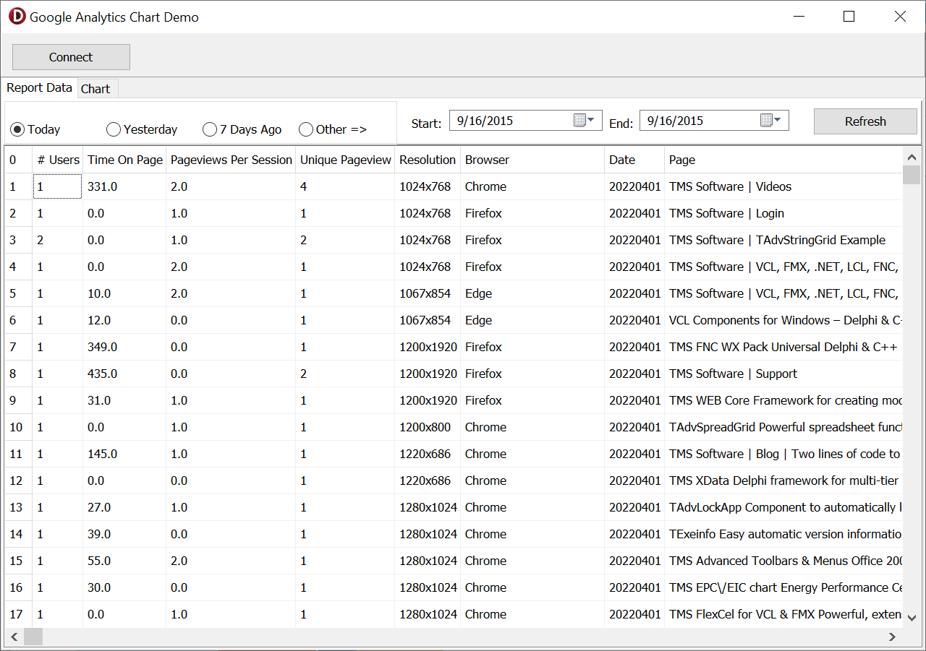926x651 pixels.
Task: Click the Resolution column header
Action: pyautogui.click(x=428, y=160)
